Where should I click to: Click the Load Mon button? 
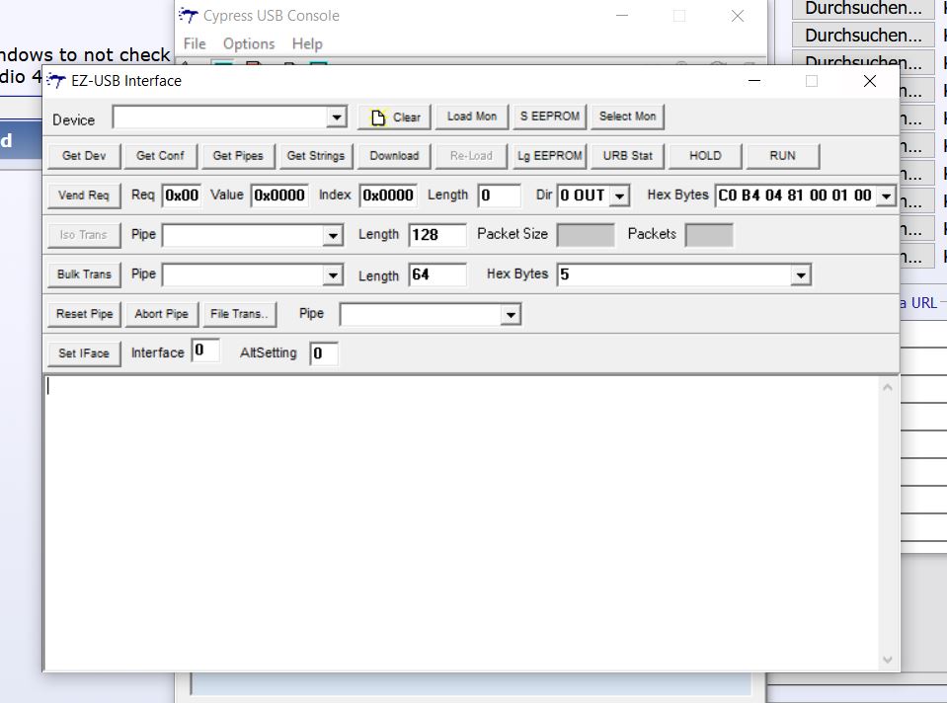tap(472, 117)
